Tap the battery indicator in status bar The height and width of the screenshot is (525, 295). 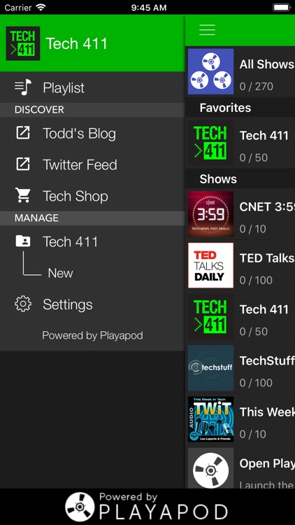click(281, 8)
